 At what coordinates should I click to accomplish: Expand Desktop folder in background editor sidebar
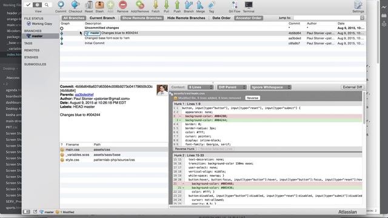pos(10,68)
